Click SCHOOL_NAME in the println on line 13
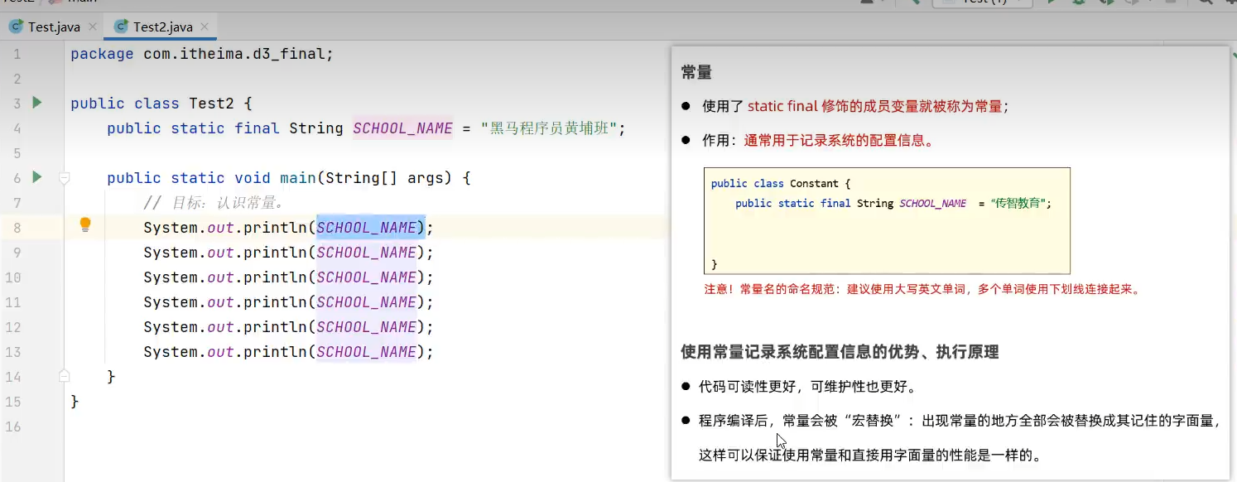The height and width of the screenshot is (482, 1237). pos(367,352)
